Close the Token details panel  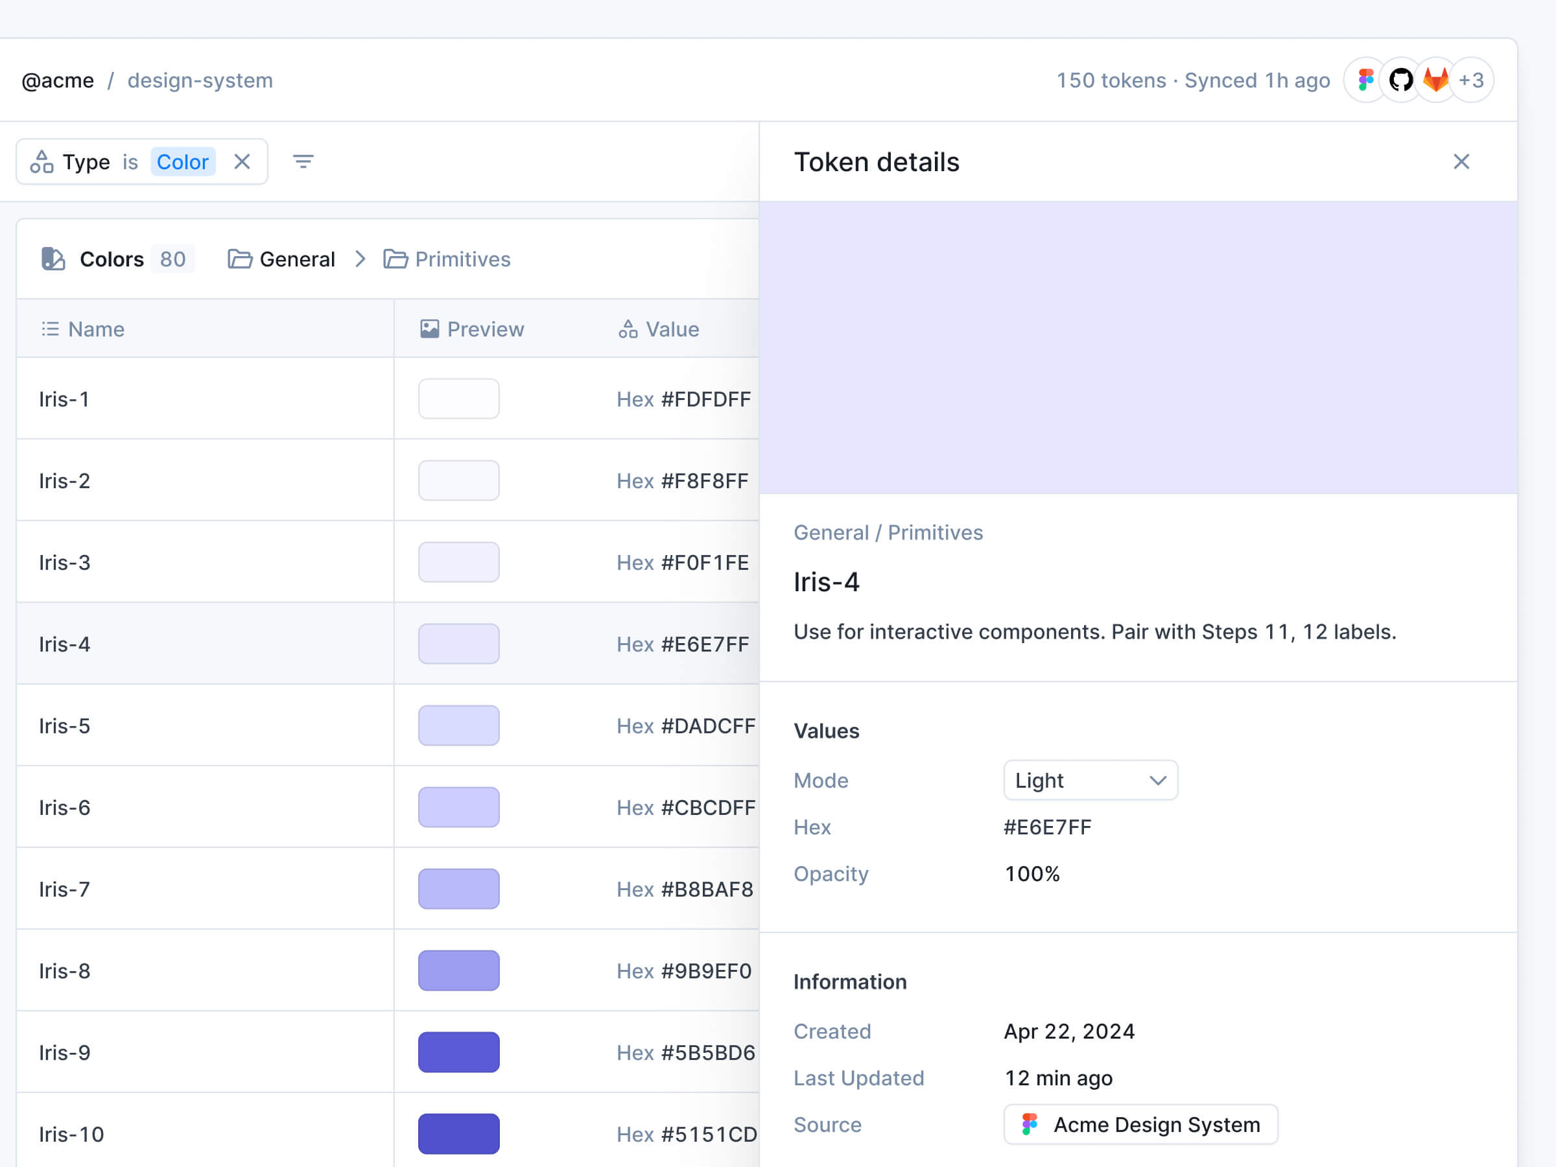(1462, 162)
